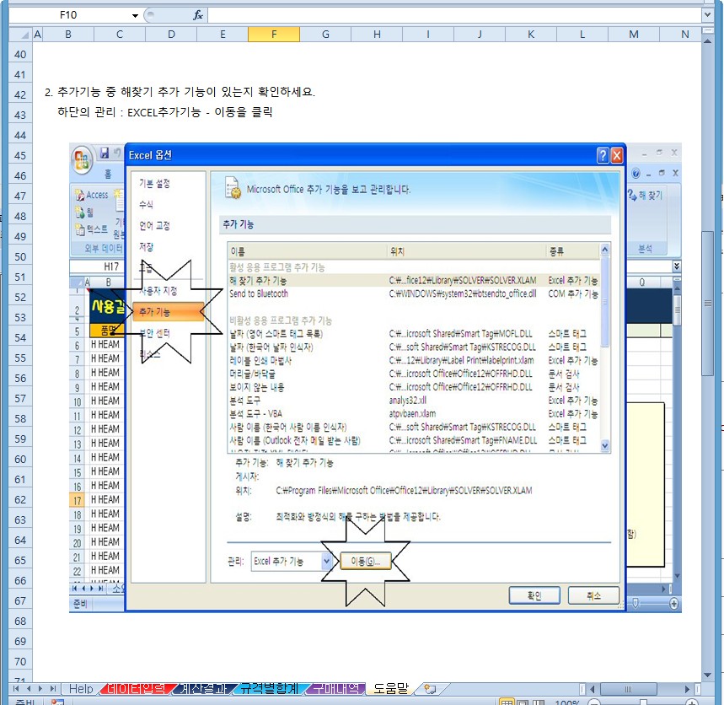
Task: Click add-ins list scroll up arrow
Action: pyautogui.click(x=605, y=250)
